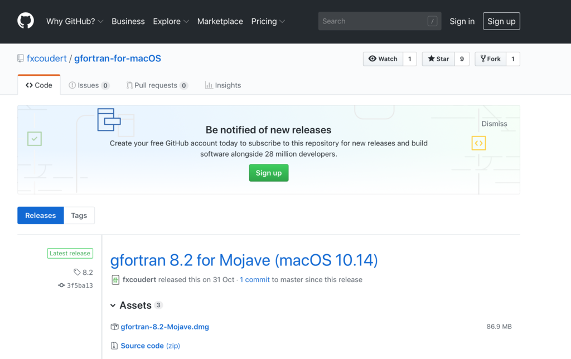Image resolution: width=571 pixels, height=359 pixels.
Task: Click the repository book icon
Action: click(x=21, y=59)
